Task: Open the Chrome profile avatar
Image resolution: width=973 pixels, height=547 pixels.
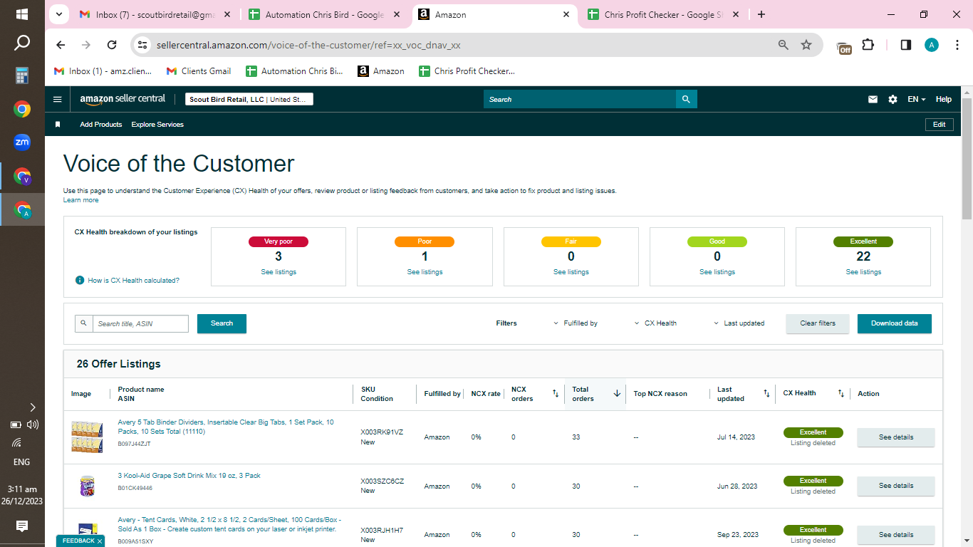Action: coord(932,45)
